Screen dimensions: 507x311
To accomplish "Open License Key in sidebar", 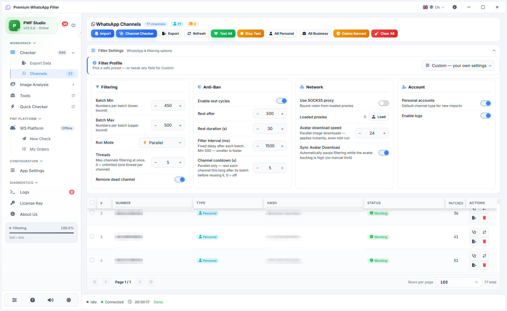I will click(x=42, y=203).
